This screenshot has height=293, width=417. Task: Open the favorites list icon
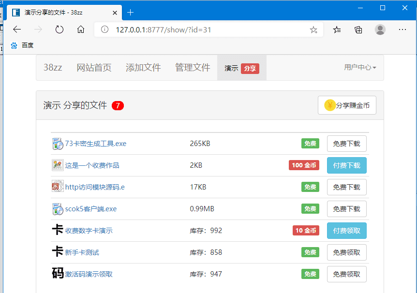click(337, 29)
